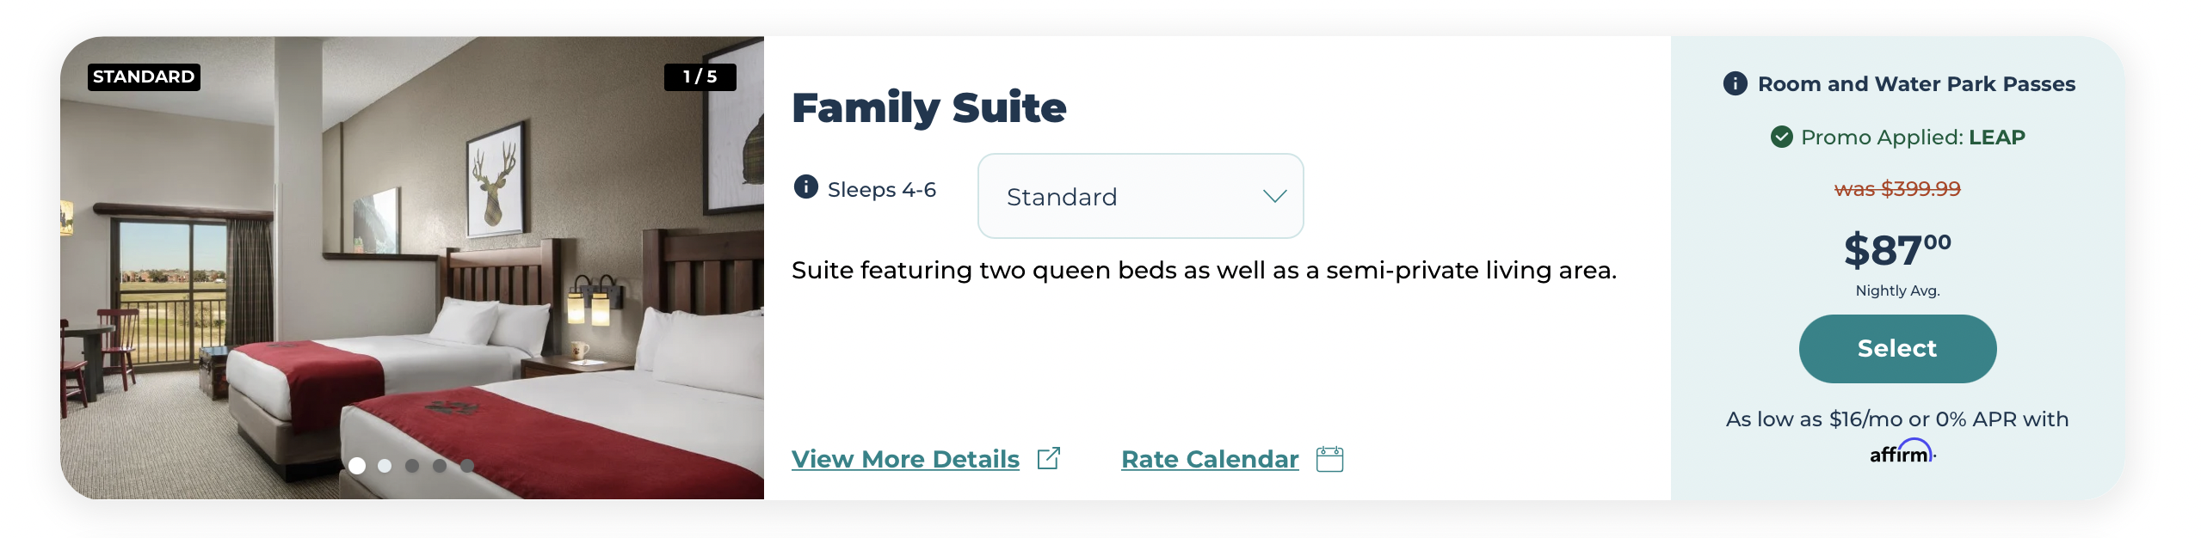The image size is (2201, 538).
Task: Click the external link icon after View More Details
Action: [x=1048, y=458]
